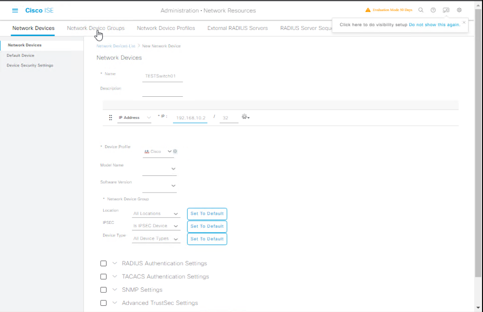The image size is (483, 312).
Task: Click the Name field TESTSwitch01
Action: [x=162, y=76]
